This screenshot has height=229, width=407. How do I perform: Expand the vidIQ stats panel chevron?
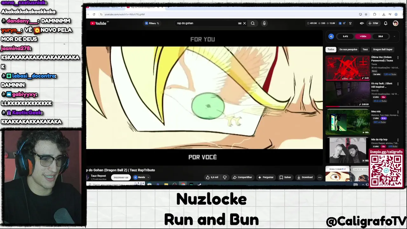[x=394, y=36]
